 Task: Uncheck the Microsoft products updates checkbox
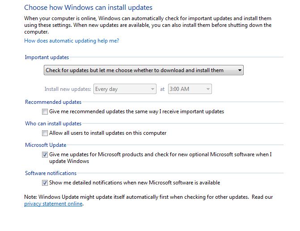(45, 154)
